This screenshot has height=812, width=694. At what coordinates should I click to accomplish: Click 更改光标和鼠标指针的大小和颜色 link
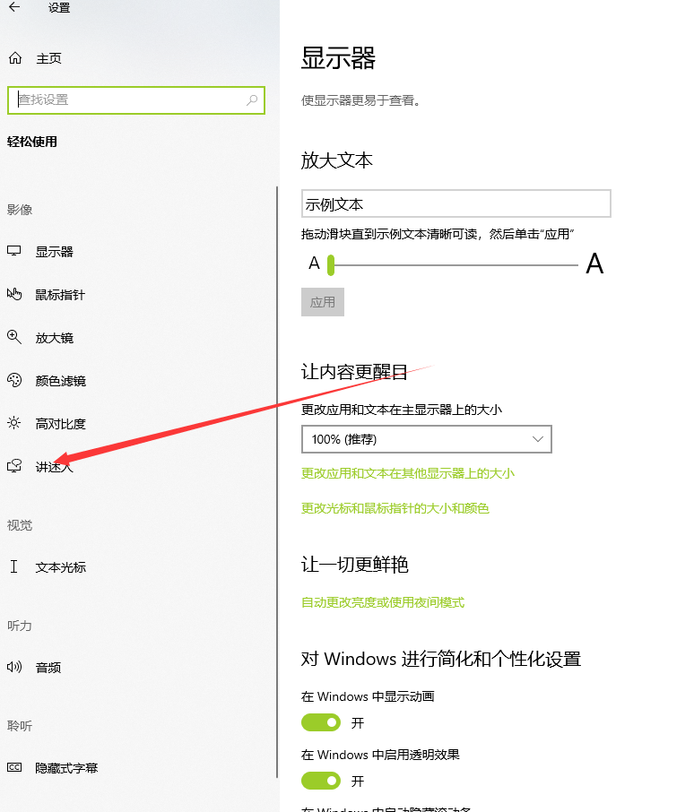tap(395, 508)
